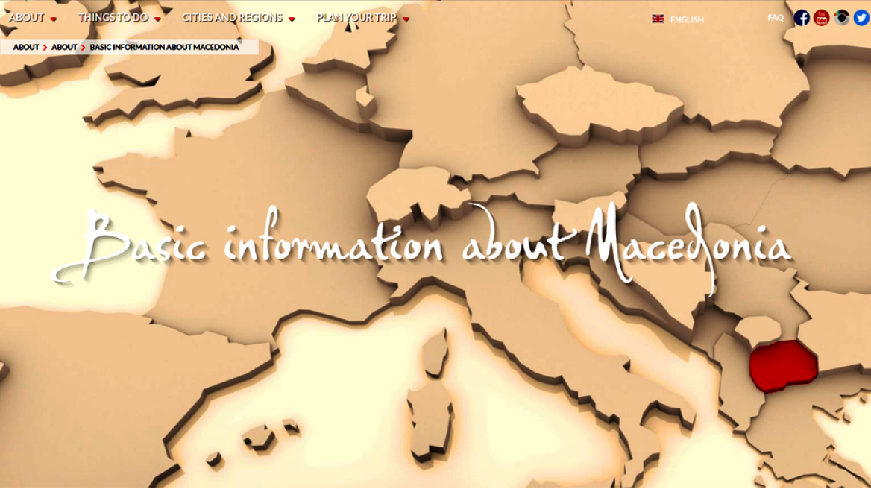
Task: Open the About menu label
Action: [26, 18]
